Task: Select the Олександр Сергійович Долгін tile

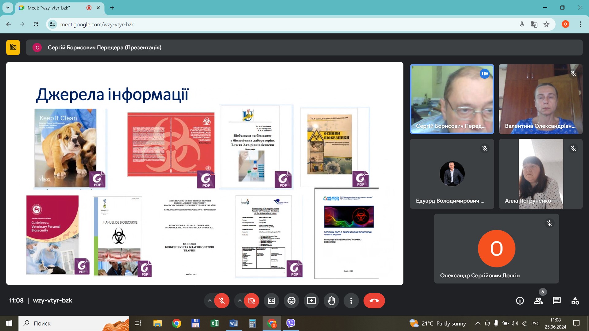Action: (x=496, y=249)
